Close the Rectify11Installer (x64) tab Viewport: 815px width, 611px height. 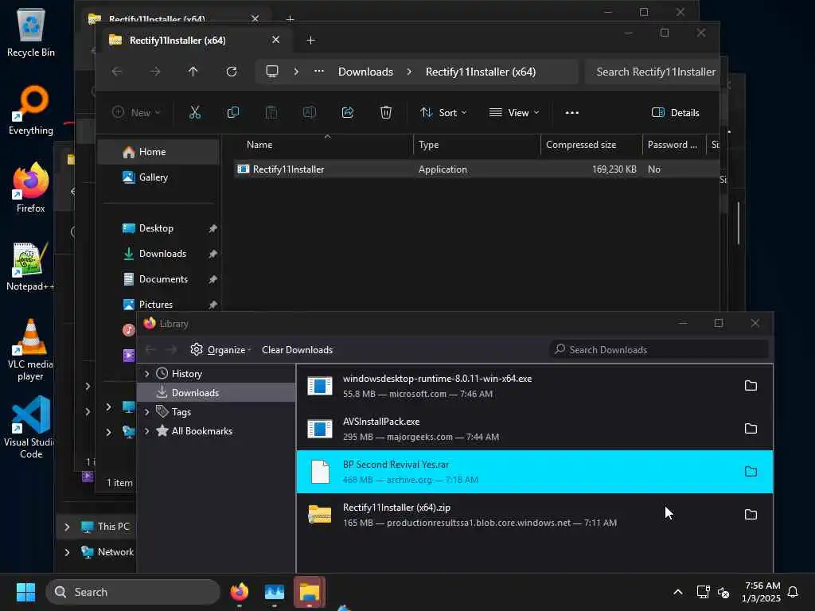click(x=275, y=40)
